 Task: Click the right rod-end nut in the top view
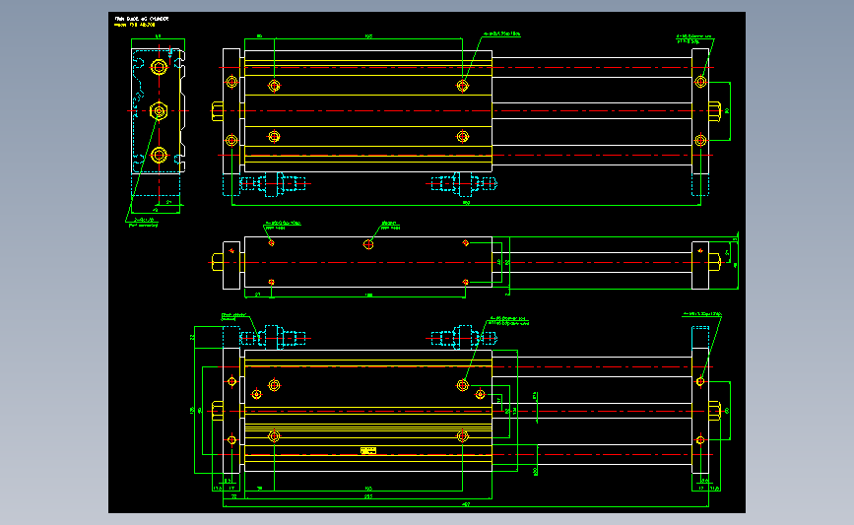[x=714, y=111]
